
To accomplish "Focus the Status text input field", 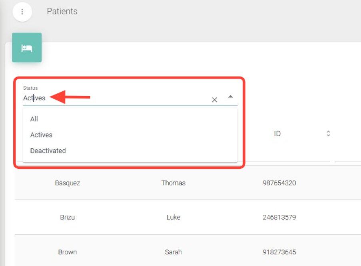I will (x=112, y=98).
